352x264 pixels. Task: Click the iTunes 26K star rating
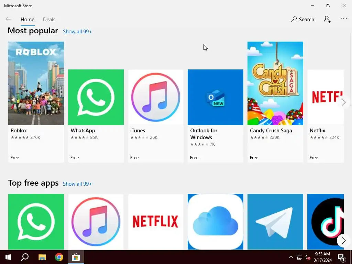point(144,137)
